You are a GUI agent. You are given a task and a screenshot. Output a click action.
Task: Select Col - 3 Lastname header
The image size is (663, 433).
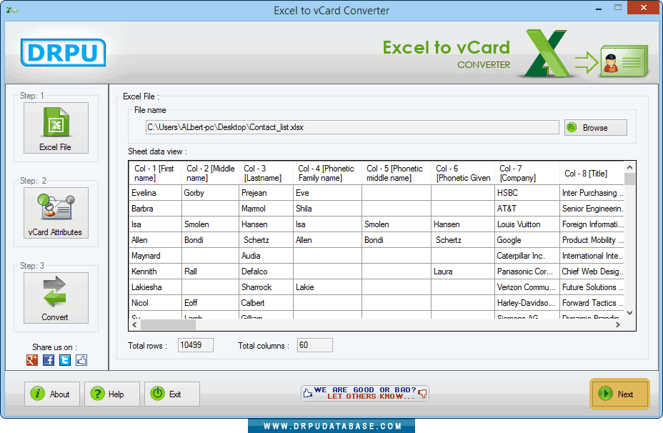[266, 173]
